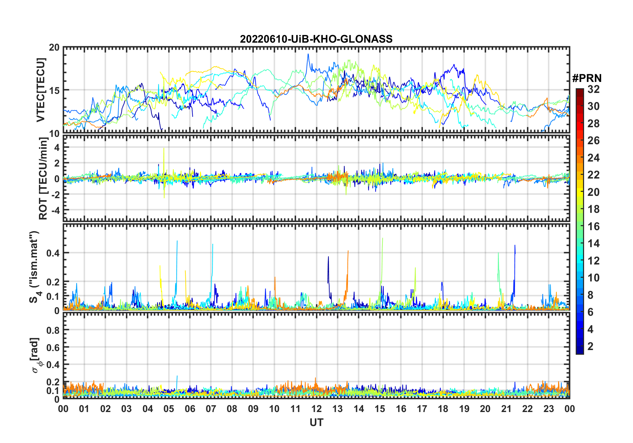Select the "ROT [TECU/min]" y-axis label
Screen dimensions: 633x443
click(43, 179)
